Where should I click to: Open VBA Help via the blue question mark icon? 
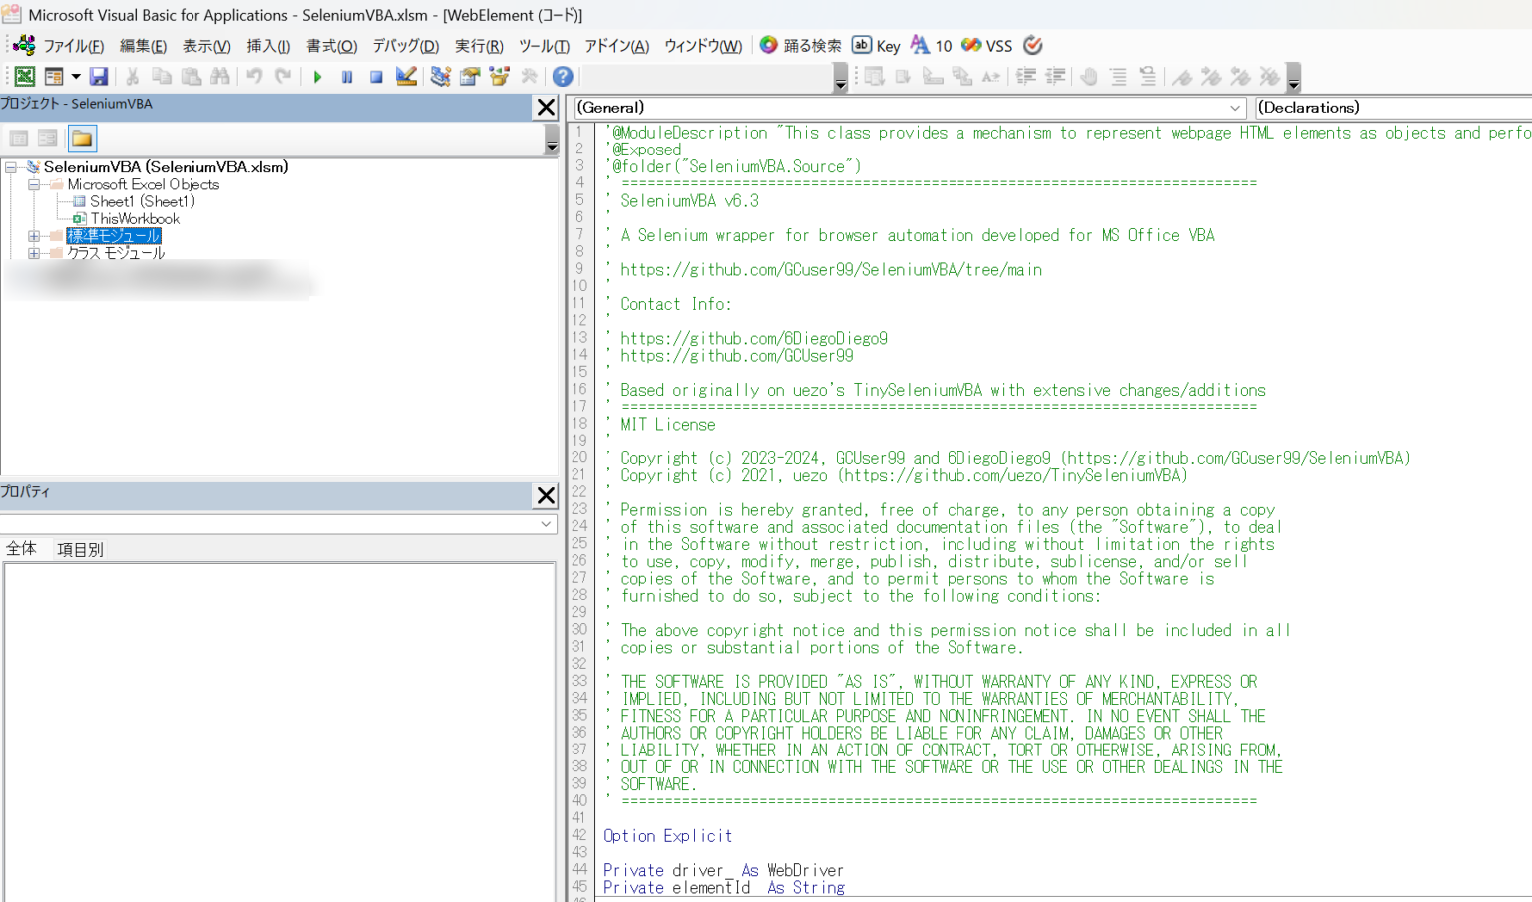[562, 76]
